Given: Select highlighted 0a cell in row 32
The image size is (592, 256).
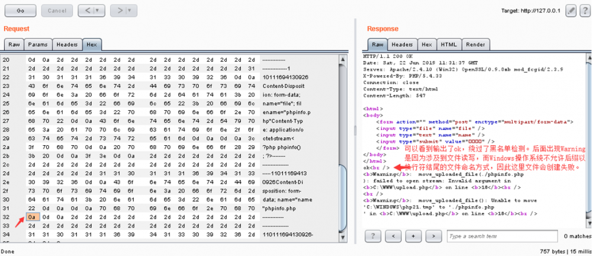Looking at the screenshot, I should pyautogui.click(x=32, y=217).
